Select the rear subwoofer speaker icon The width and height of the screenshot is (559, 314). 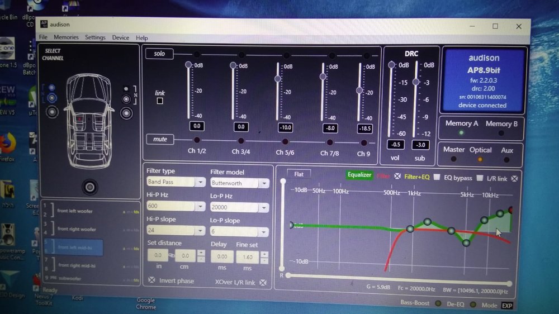click(90, 187)
